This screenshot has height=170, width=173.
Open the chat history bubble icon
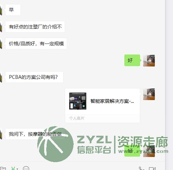[26, 168]
